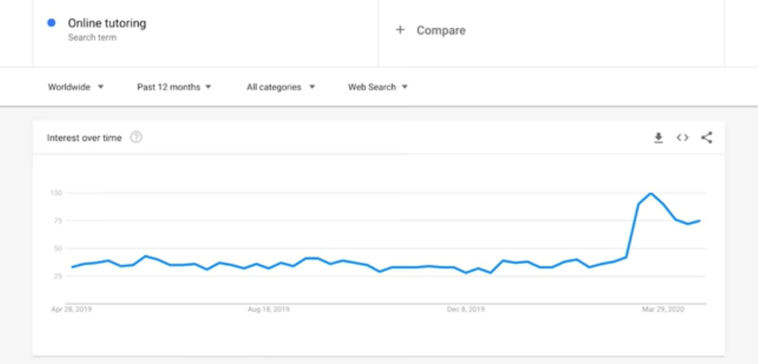This screenshot has height=364, width=758.
Task: Click the Interest over time heading
Action: pyautogui.click(x=84, y=138)
